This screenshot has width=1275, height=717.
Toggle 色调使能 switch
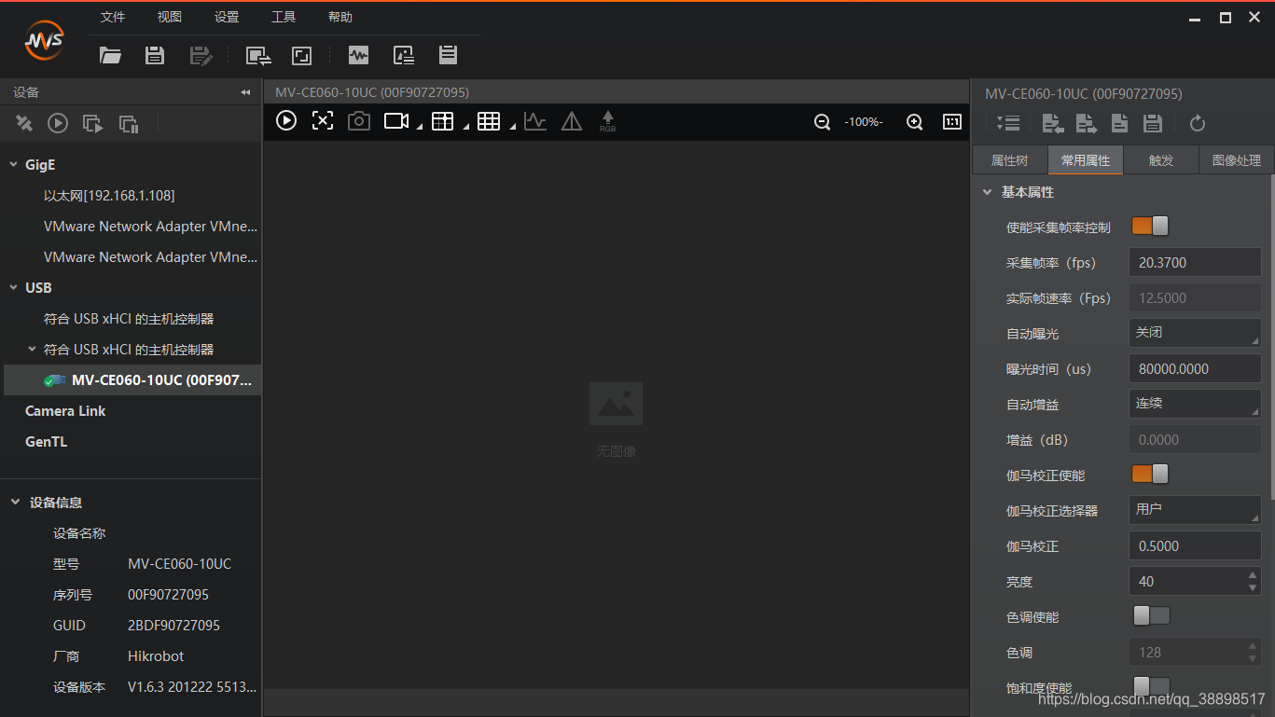(x=1151, y=615)
